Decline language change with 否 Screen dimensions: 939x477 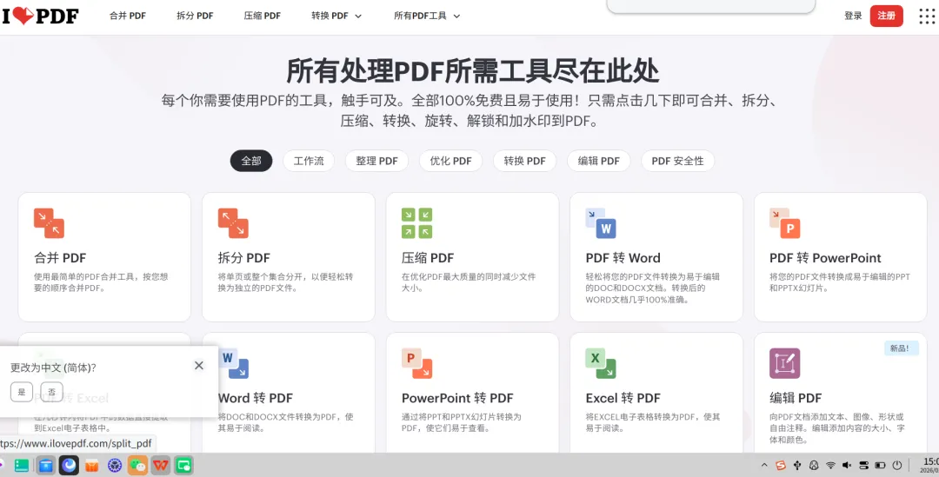tap(51, 392)
